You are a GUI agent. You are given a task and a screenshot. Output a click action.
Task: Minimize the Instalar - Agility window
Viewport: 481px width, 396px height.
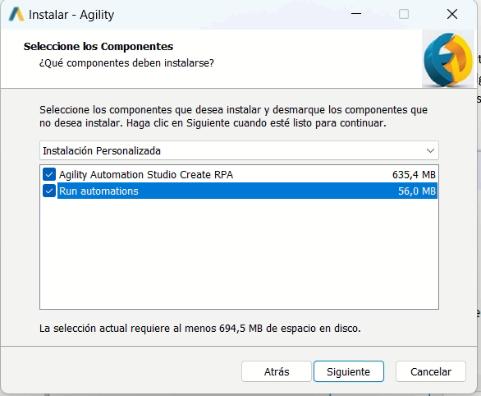pos(356,14)
